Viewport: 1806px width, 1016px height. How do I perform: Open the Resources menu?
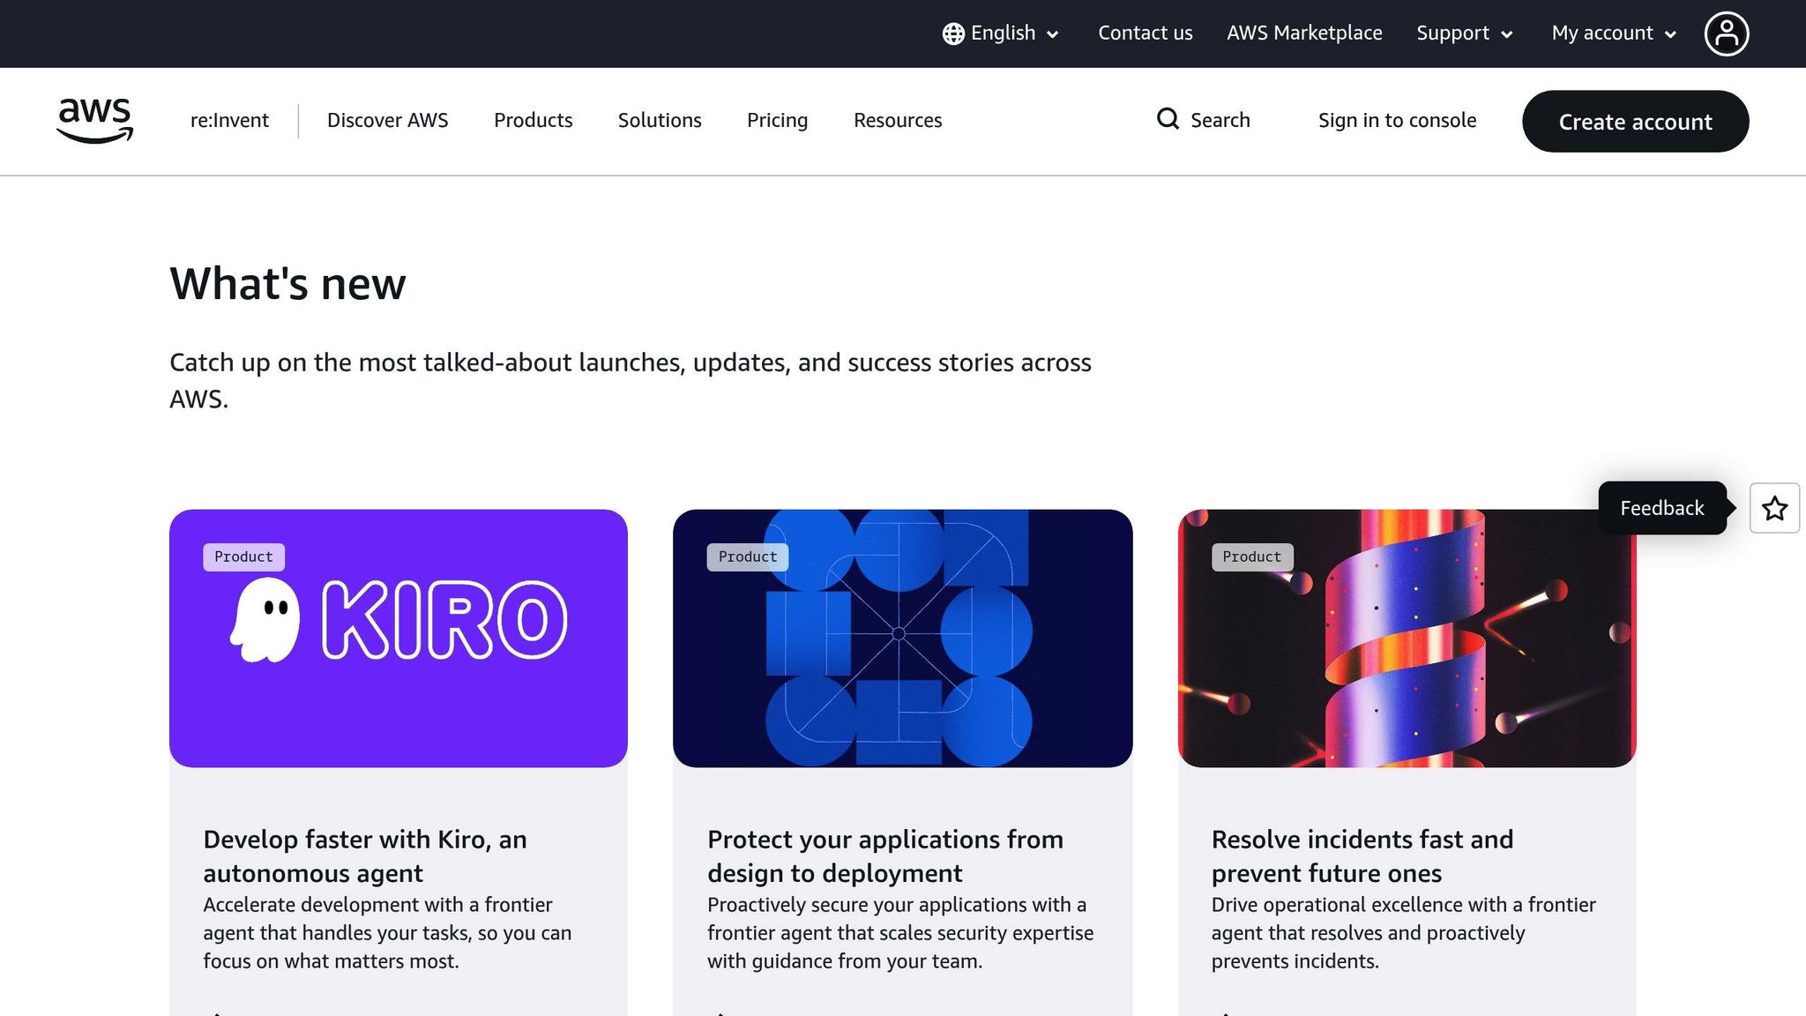897,120
